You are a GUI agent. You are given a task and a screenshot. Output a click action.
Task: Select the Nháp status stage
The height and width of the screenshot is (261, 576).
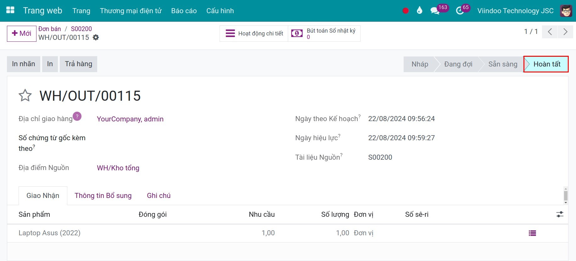(420, 64)
